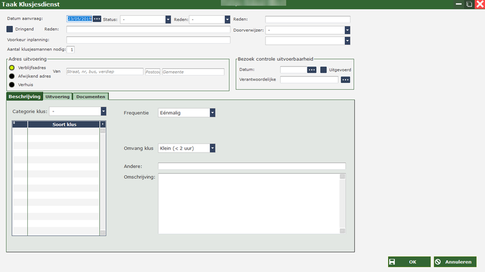This screenshot has height=272, width=485.
Task: Click the Annuleren button
Action: 455,262
